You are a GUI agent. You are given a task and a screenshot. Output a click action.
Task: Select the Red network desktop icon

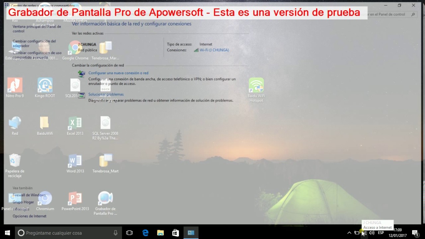[15, 125]
